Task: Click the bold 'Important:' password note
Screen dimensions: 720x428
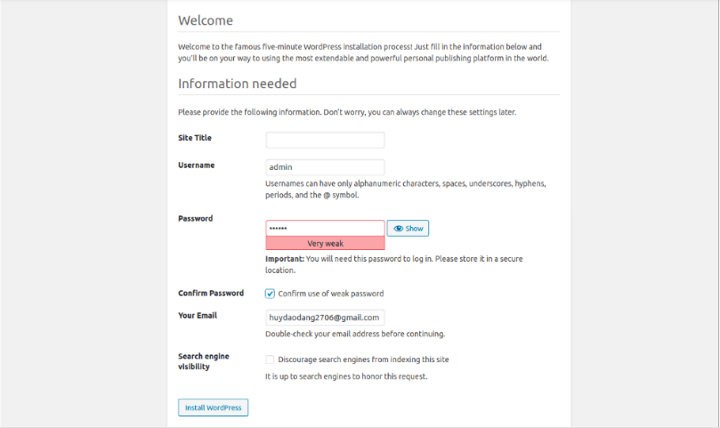Action: coord(285,259)
